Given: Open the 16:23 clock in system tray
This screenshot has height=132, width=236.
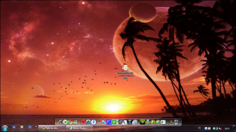Looking at the screenshot, I should [227, 128].
